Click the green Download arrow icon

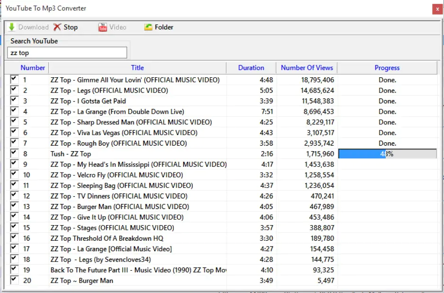12,27
